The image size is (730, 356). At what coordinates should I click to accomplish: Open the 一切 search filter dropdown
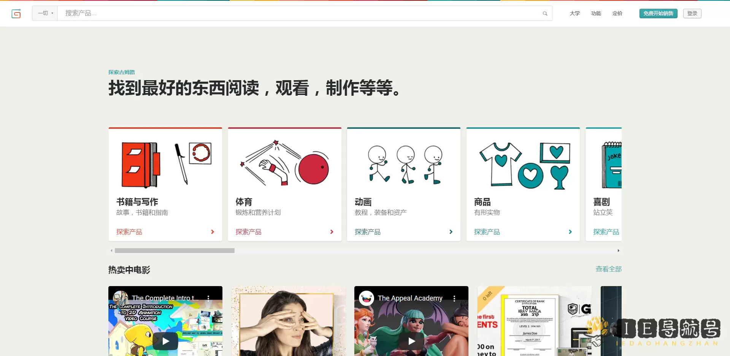click(44, 13)
